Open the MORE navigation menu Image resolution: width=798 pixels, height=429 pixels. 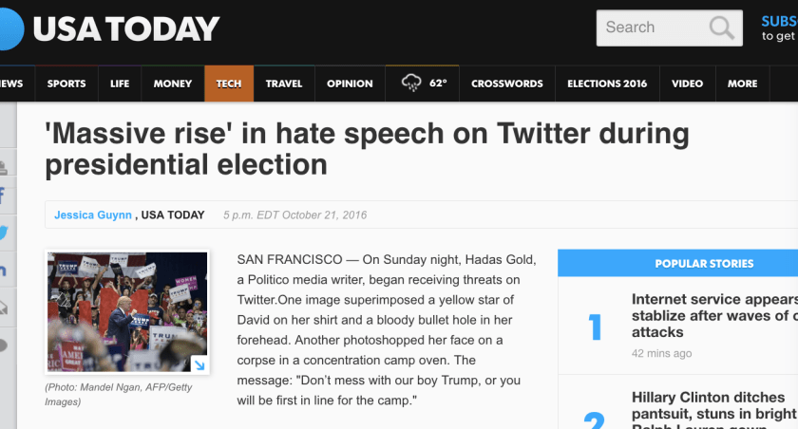pos(742,84)
